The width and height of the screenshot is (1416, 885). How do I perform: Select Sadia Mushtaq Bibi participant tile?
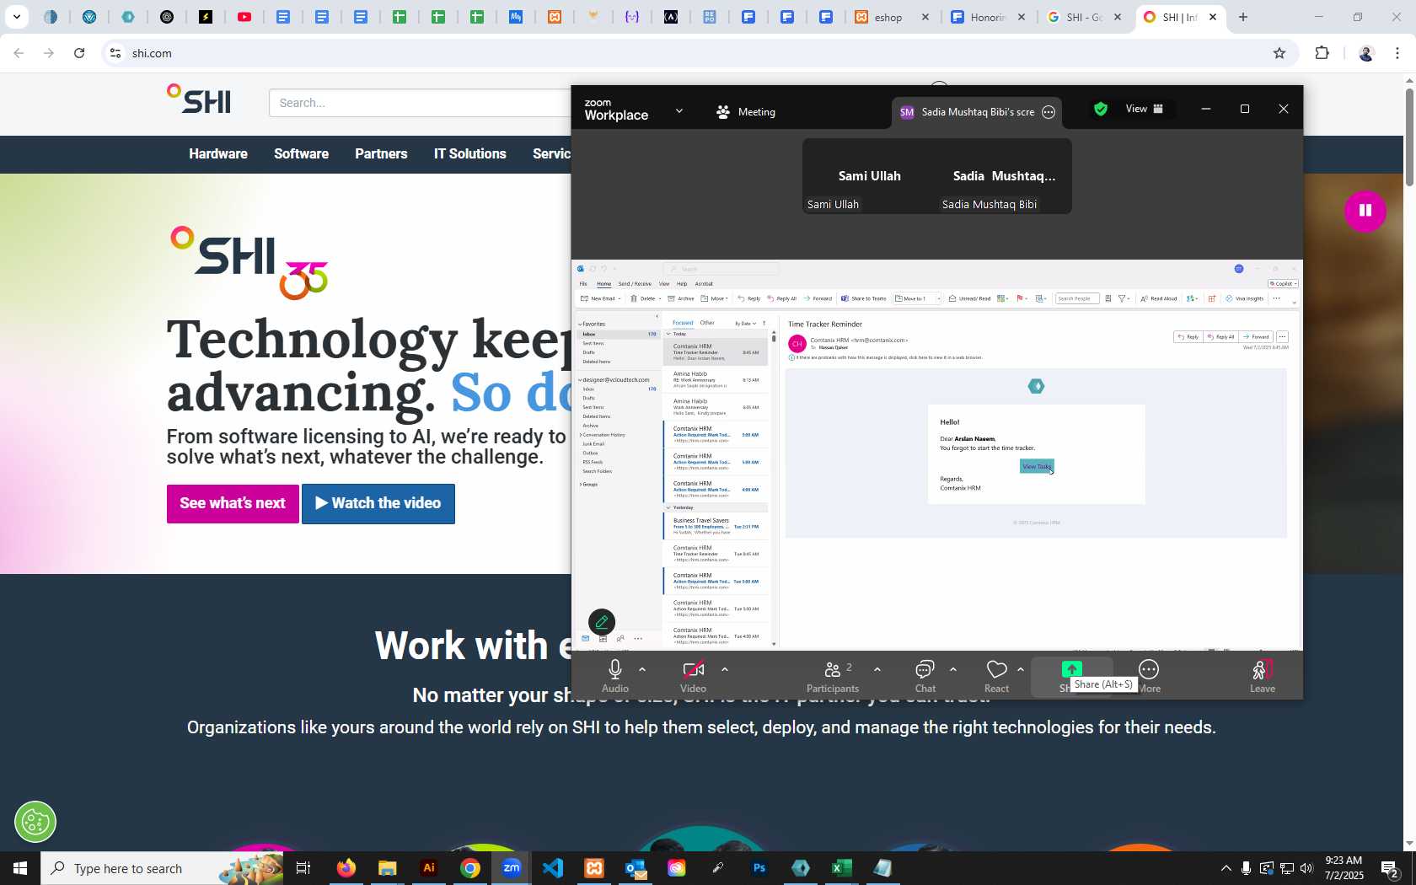coord(1004,176)
